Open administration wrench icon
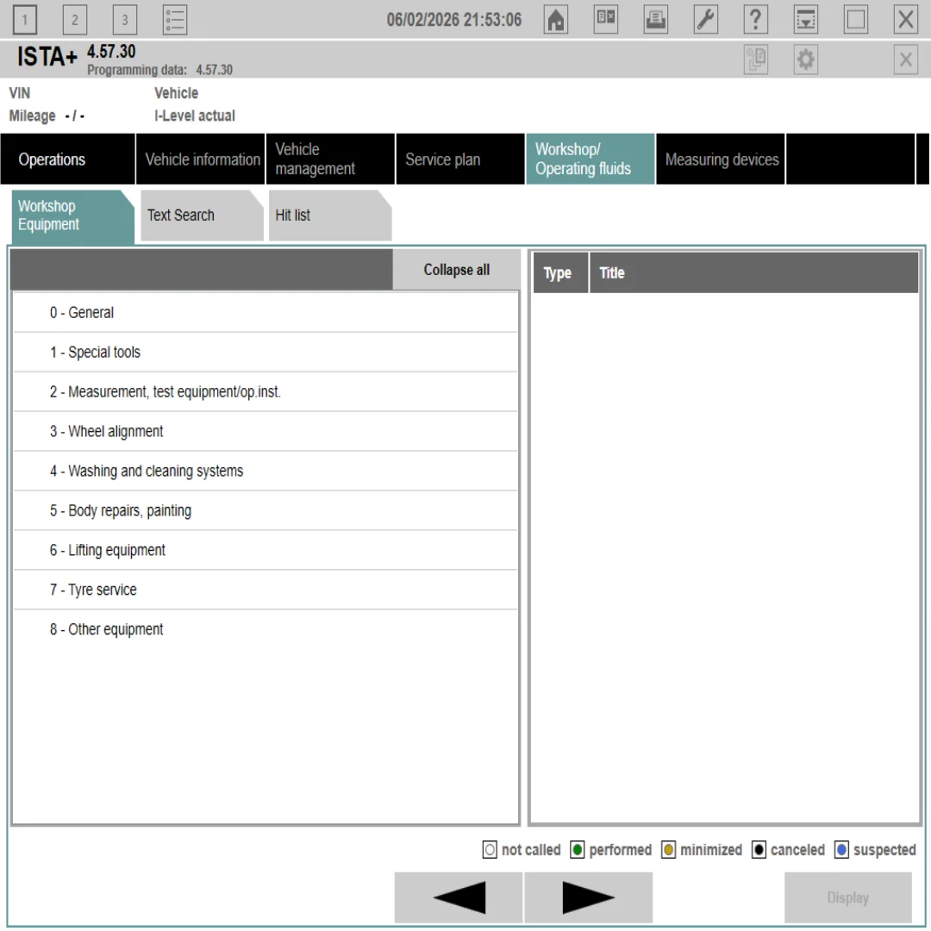 [705, 20]
